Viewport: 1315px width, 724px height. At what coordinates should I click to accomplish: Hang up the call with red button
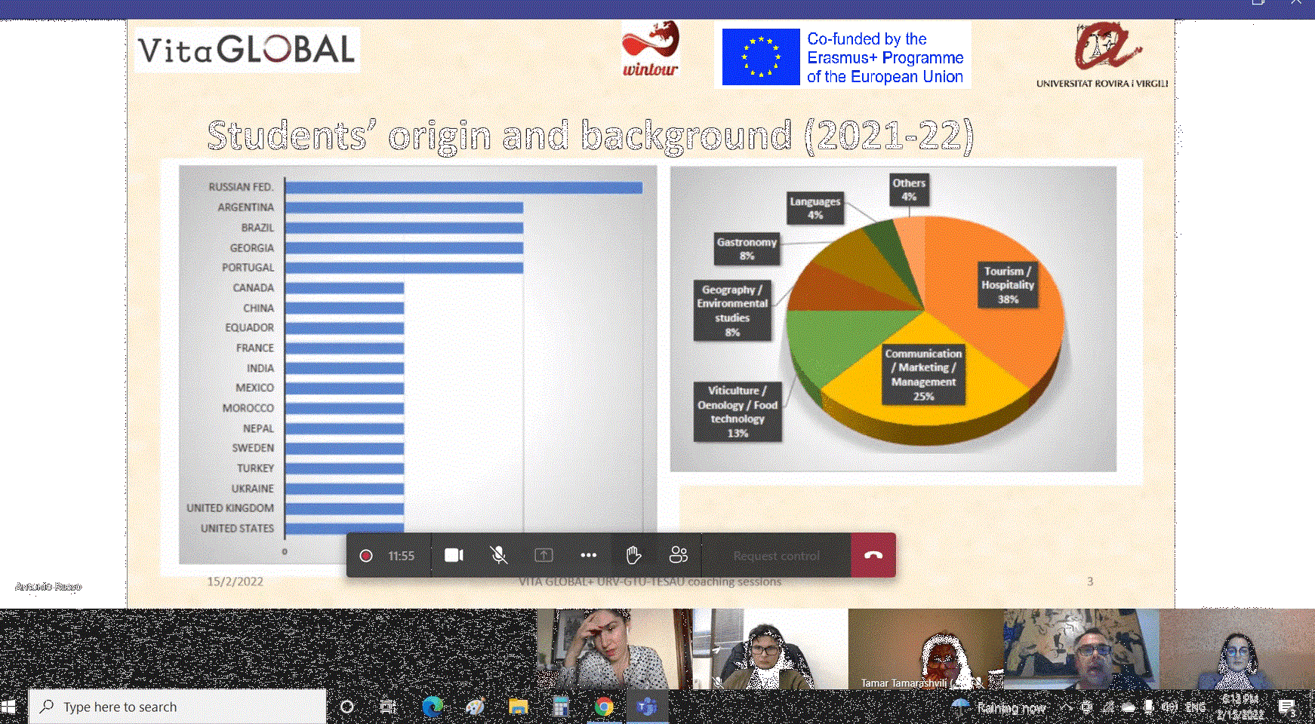click(x=873, y=556)
